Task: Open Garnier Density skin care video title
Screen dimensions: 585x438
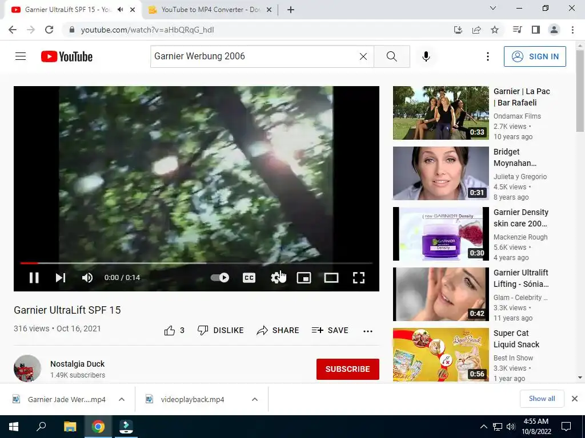Action: pos(521,218)
